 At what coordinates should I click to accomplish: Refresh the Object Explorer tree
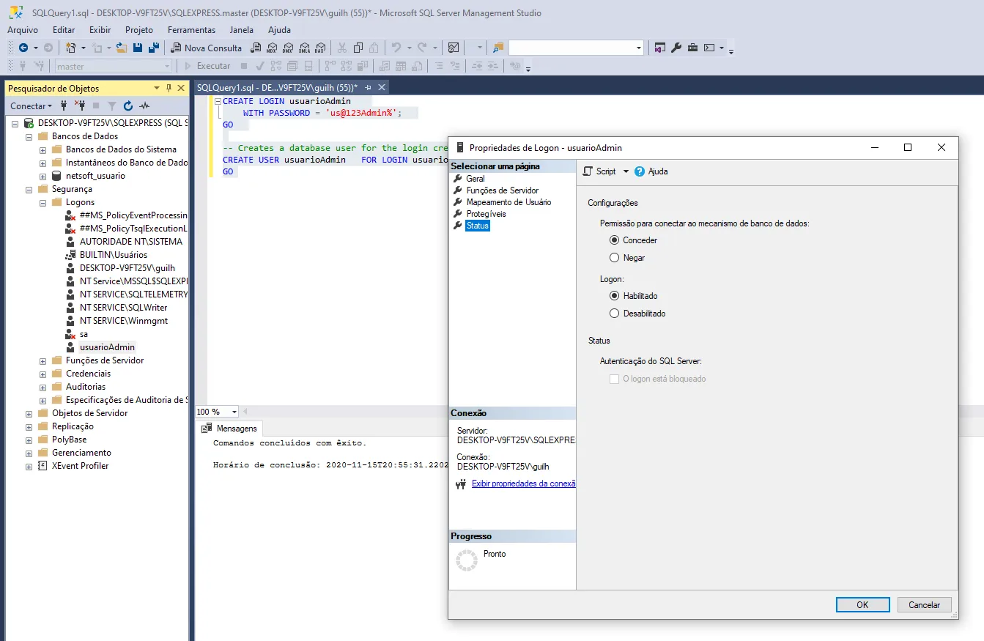click(x=128, y=106)
